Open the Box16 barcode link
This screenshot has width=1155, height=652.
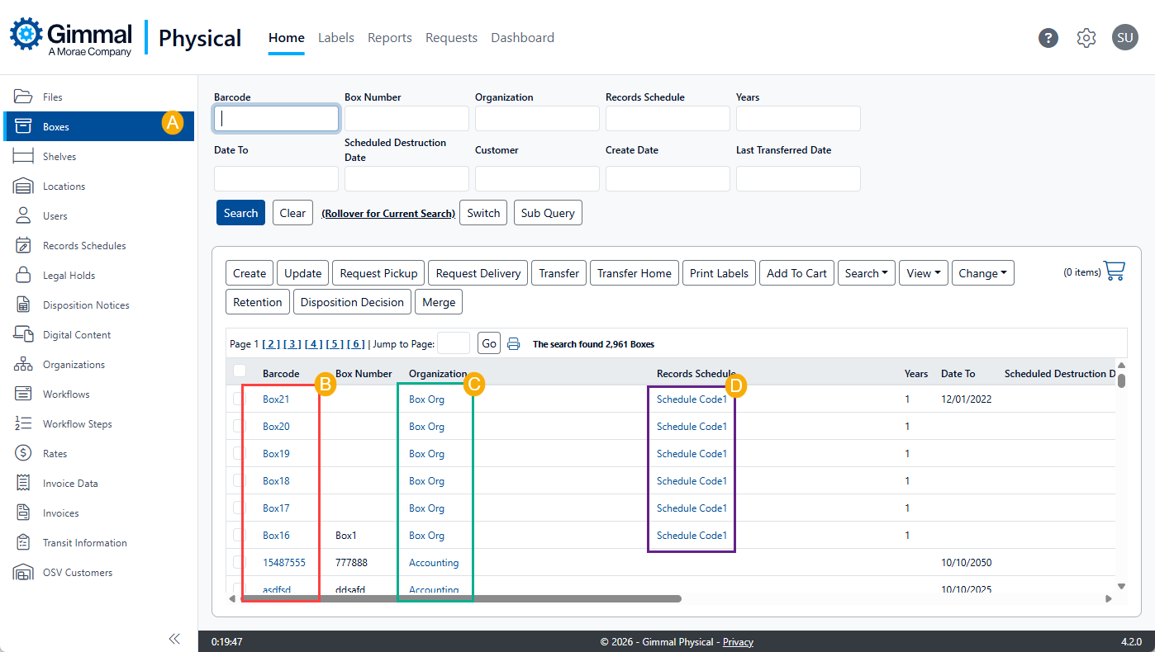click(x=276, y=536)
